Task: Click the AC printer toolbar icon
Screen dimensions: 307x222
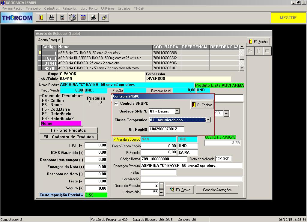Action: (x=73, y=17)
